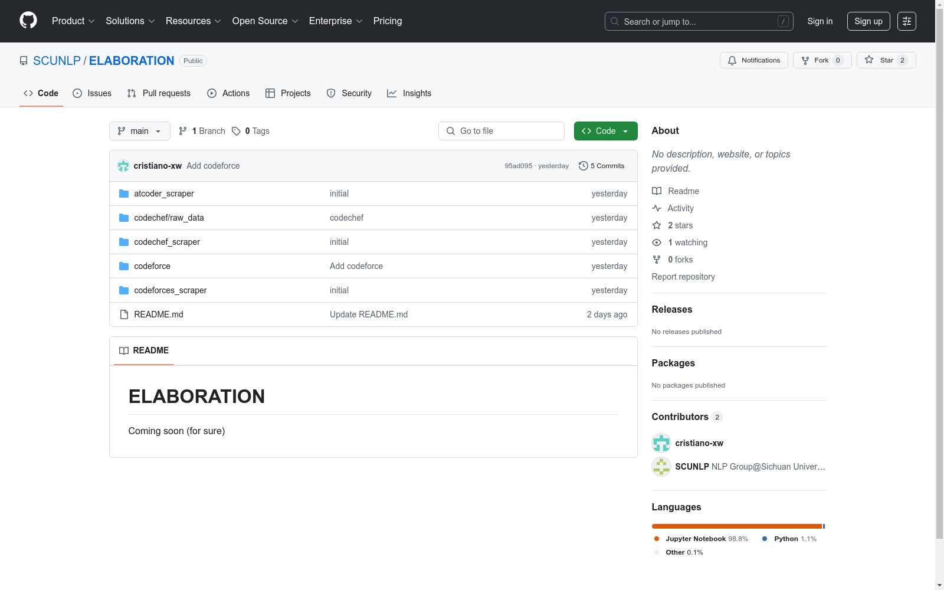This screenshot has width=944, height=590.
Task: Open the cristiano-xw author link in commit bar
Action: 158,166
